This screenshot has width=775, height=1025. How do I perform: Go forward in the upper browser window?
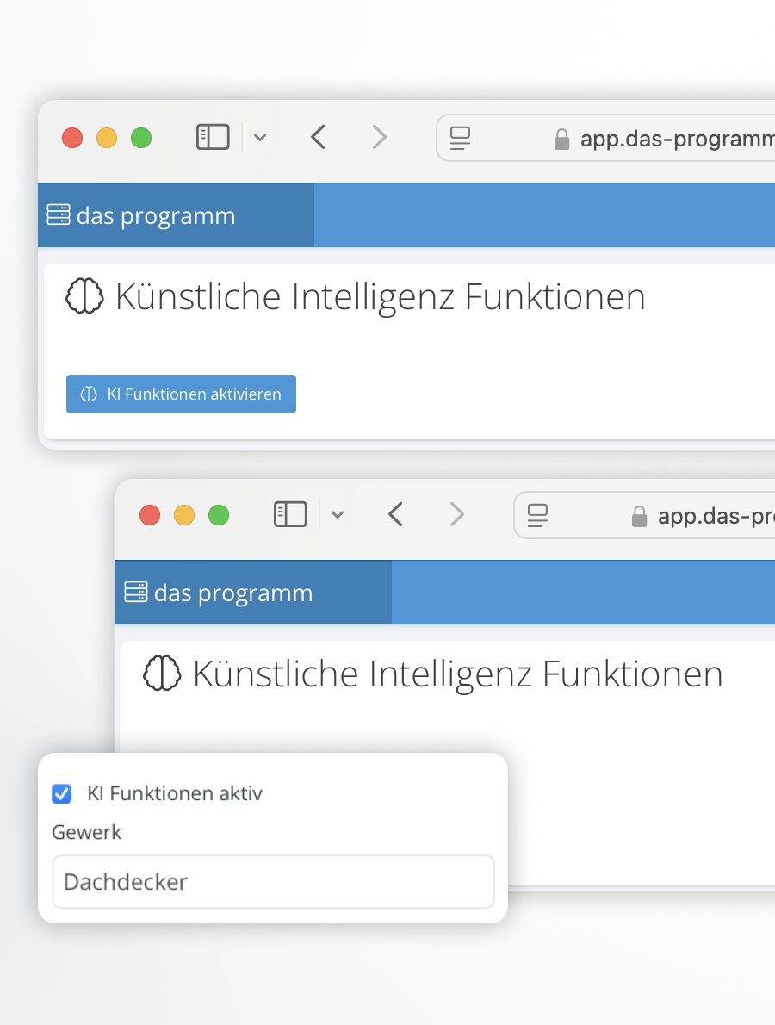click(380, 137)
